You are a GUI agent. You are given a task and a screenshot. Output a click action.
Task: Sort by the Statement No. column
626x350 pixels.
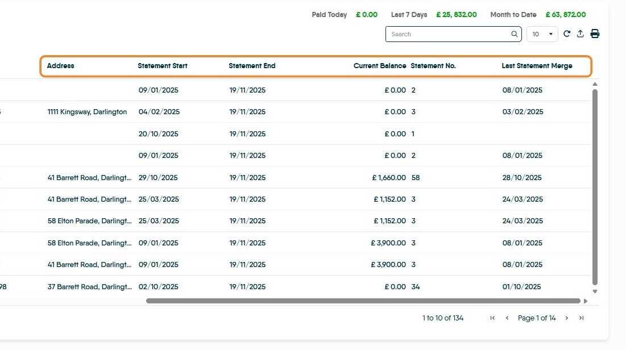tap(433, 66)
